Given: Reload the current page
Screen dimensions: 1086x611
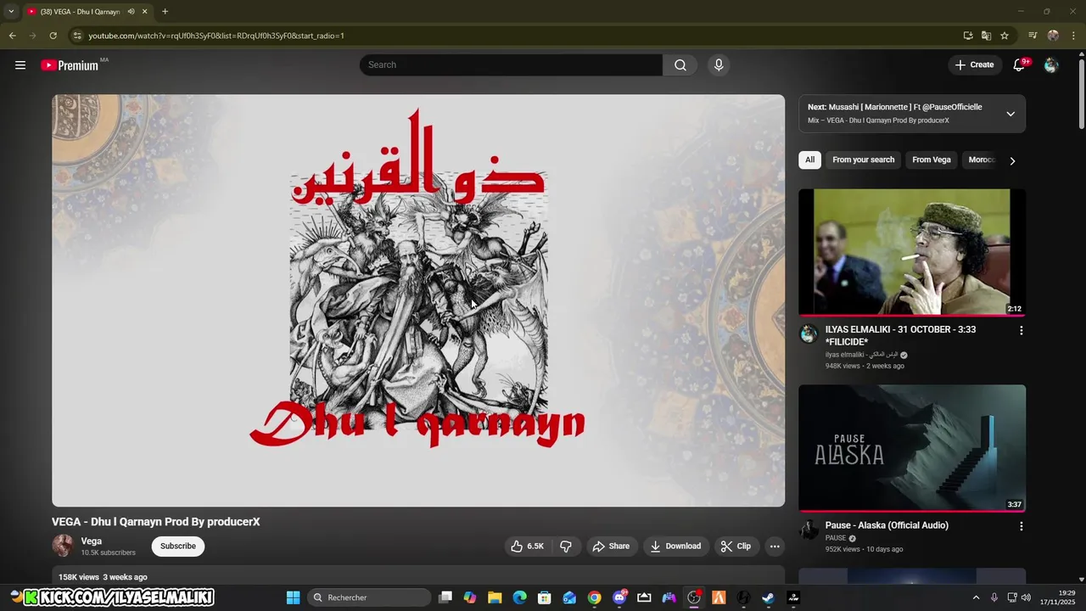Looking at the screenshot, I should pos(53,36).
